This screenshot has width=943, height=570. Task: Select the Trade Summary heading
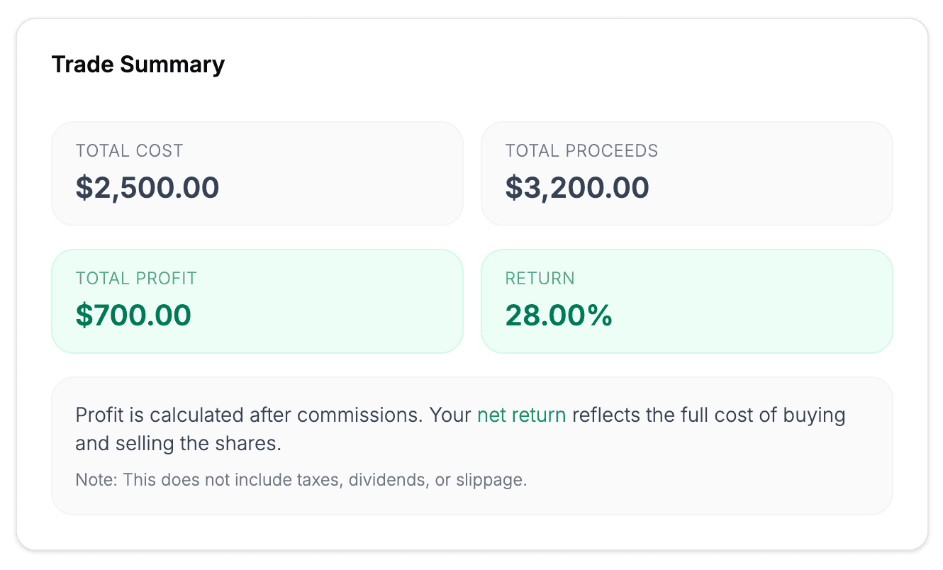(x=138, y=64)
